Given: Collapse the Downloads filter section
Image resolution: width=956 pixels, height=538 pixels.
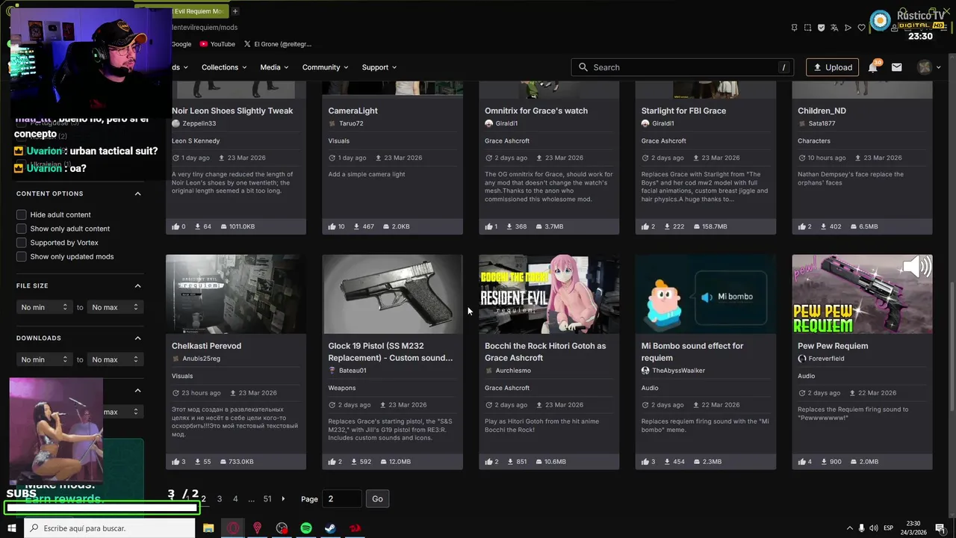Looking at the screenshot, I should (x=137, y=338).
